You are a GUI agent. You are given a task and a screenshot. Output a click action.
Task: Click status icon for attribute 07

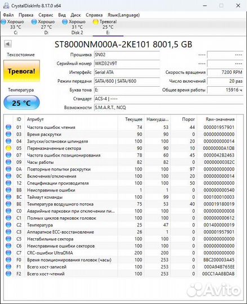tap(8, 155)
